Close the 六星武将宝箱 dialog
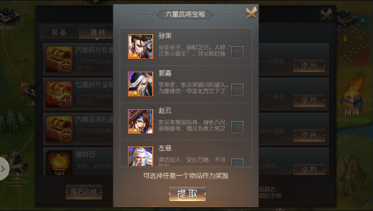 tap(251, 12)
